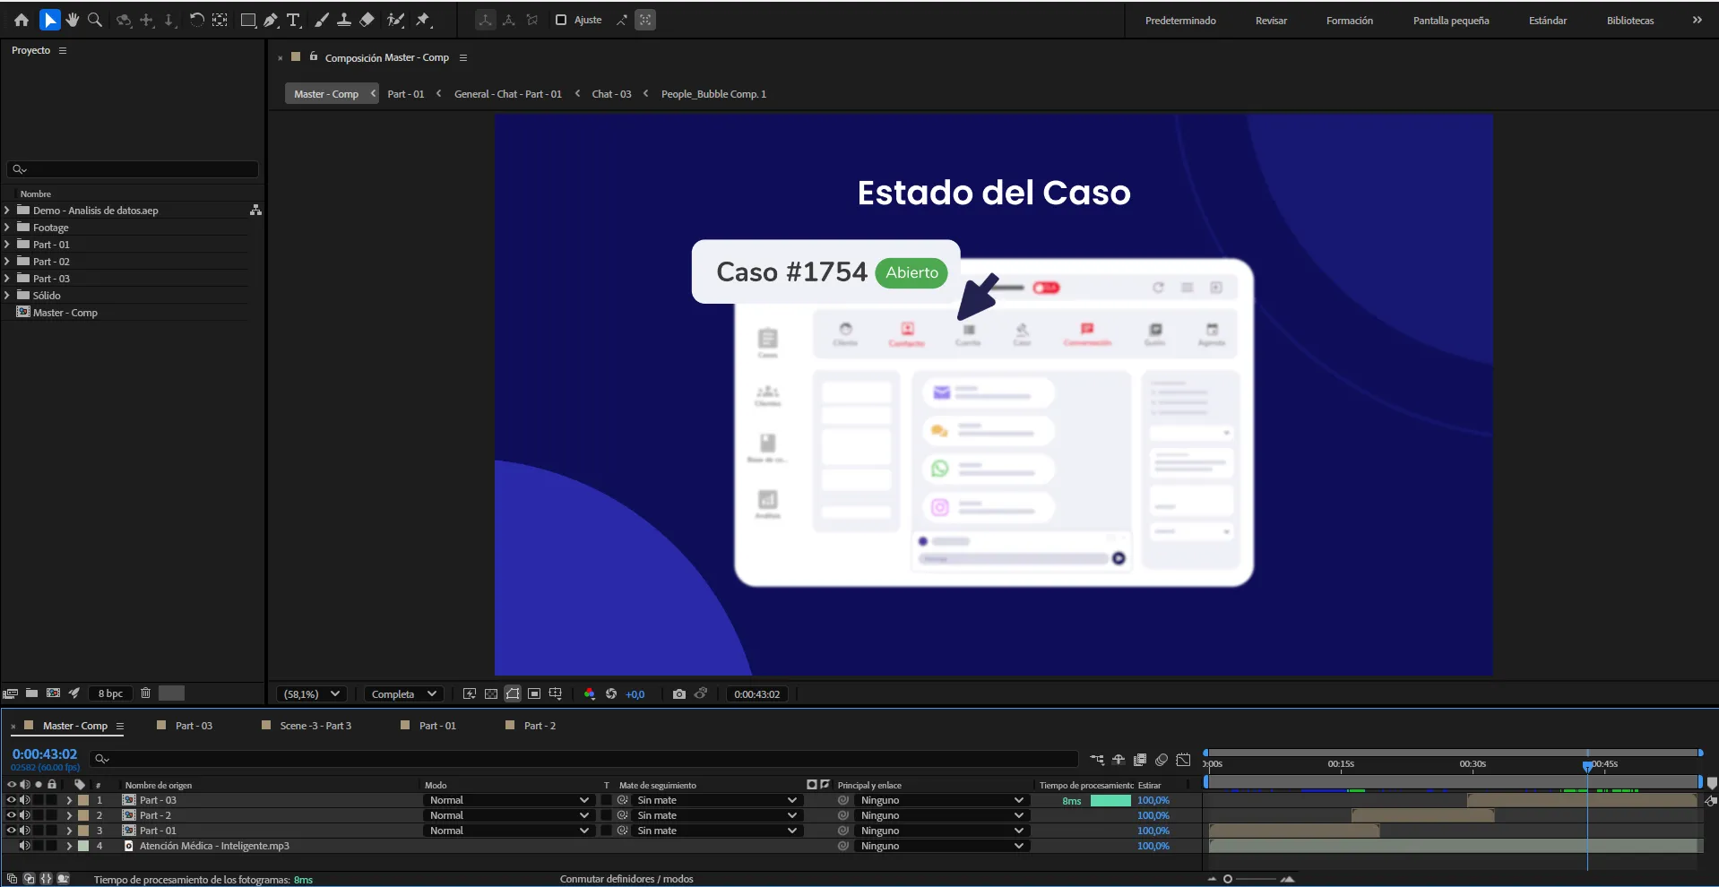1719x887 pixels.
Task: Click green label swatch of mp3 layer
Action: (x=83, y=846)
